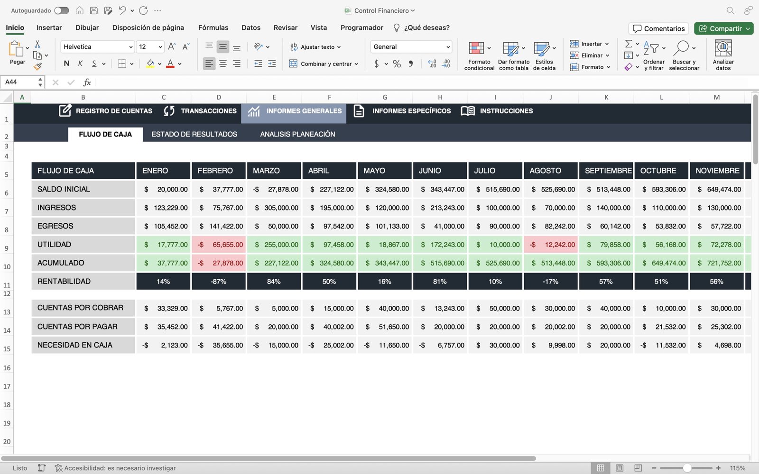Click the insert function fx icon
759x474 pixels.
[87, 82]
